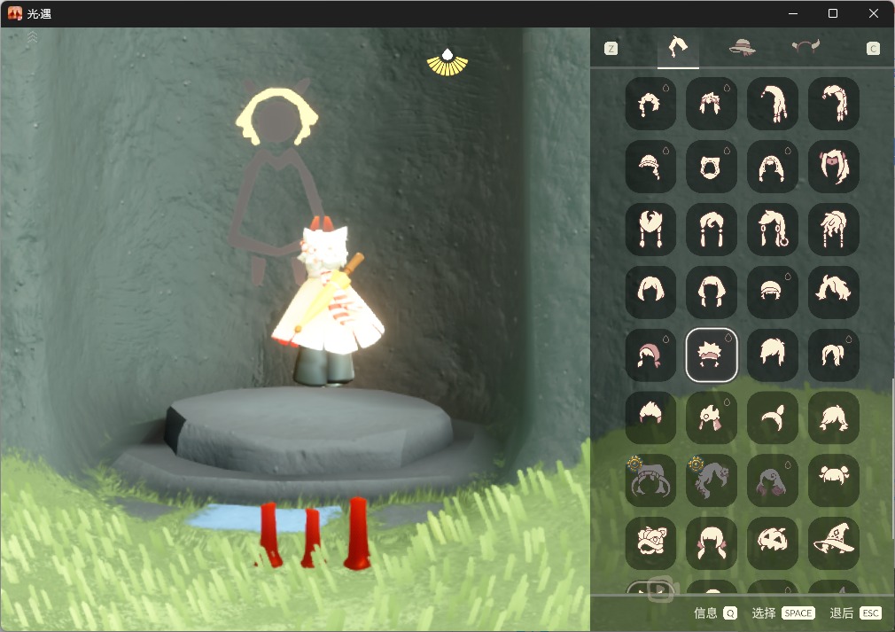The image size is (895, 632).
Task: Select flame-shaped short hair with pink tips
Action: (650, 417)
